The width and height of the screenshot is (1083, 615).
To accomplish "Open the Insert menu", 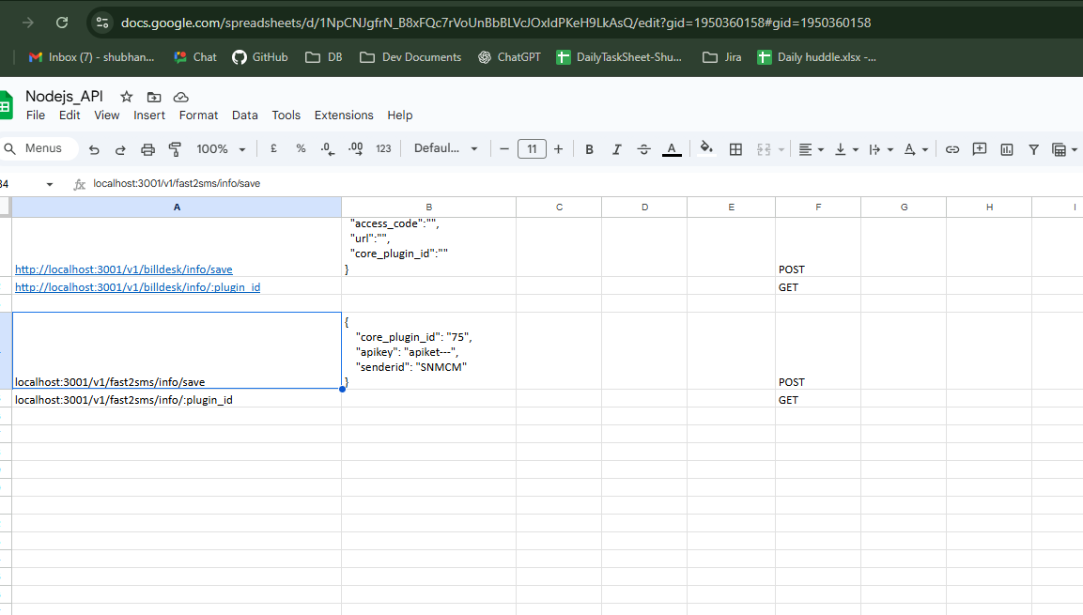I will (149, 115).
